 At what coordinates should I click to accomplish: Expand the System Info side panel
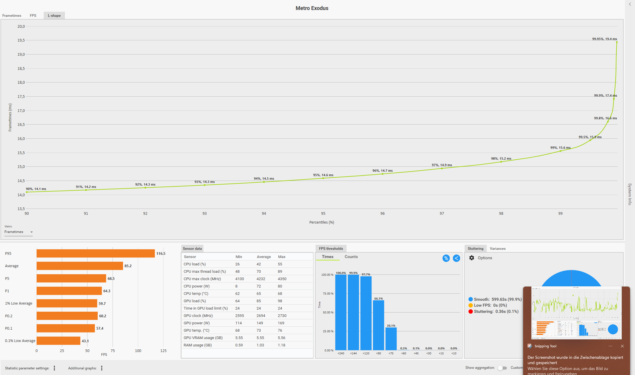(x=630, y=194)
